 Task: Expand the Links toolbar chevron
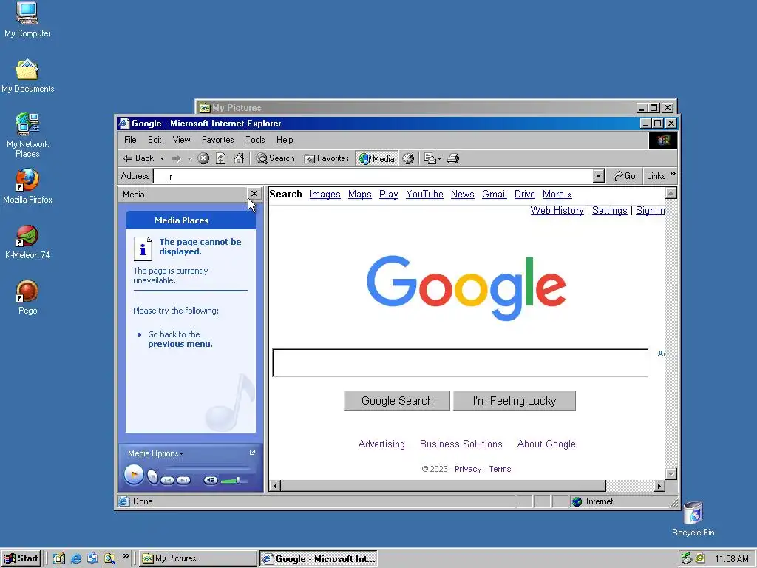(673, 174)
